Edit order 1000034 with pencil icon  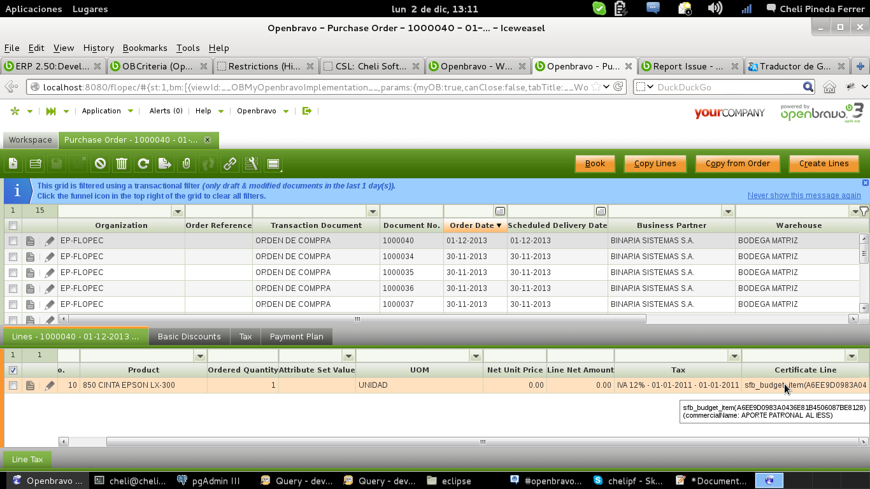point(49,257)
